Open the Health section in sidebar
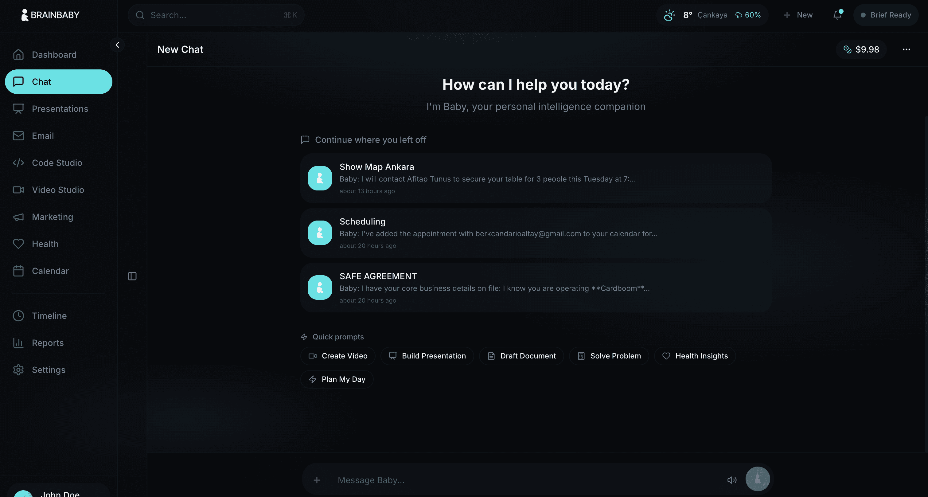Image resolution: width=928 pixels, height=497 pixels. point(45,244)
